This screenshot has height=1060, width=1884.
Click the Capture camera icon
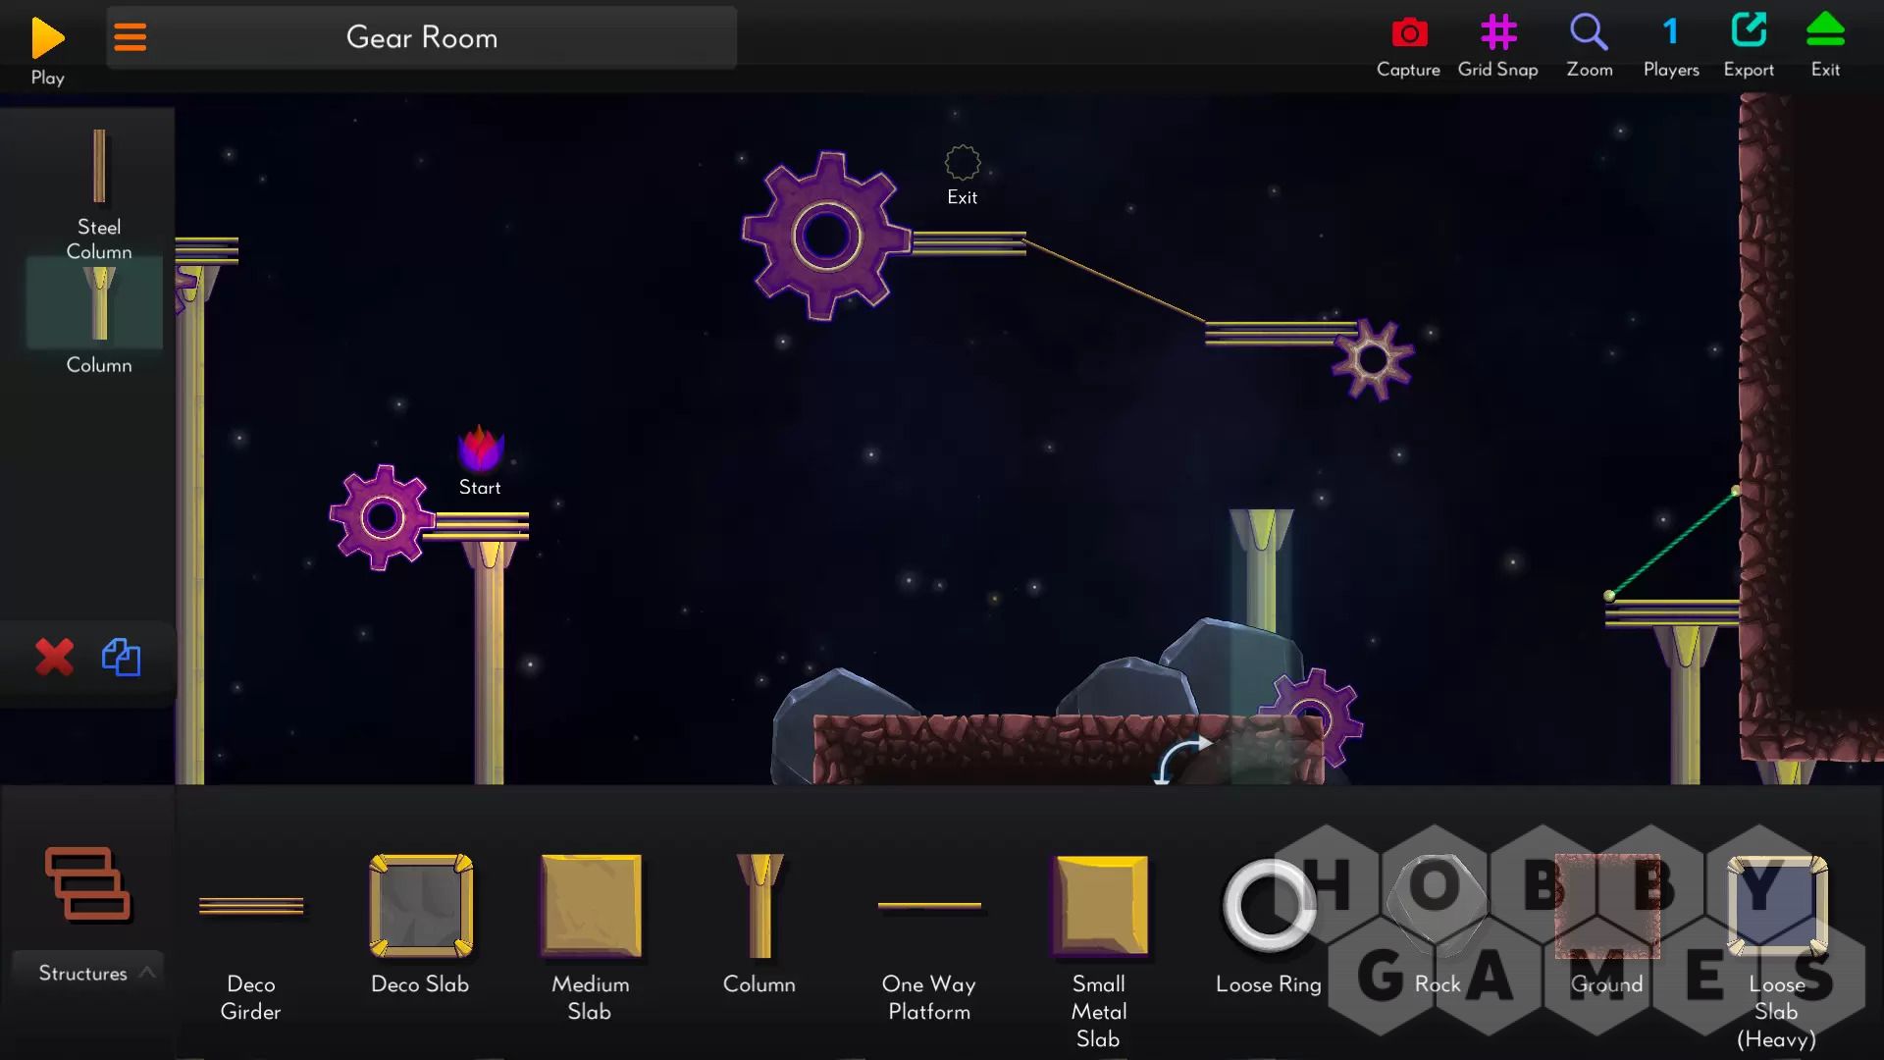point(1409,32)
